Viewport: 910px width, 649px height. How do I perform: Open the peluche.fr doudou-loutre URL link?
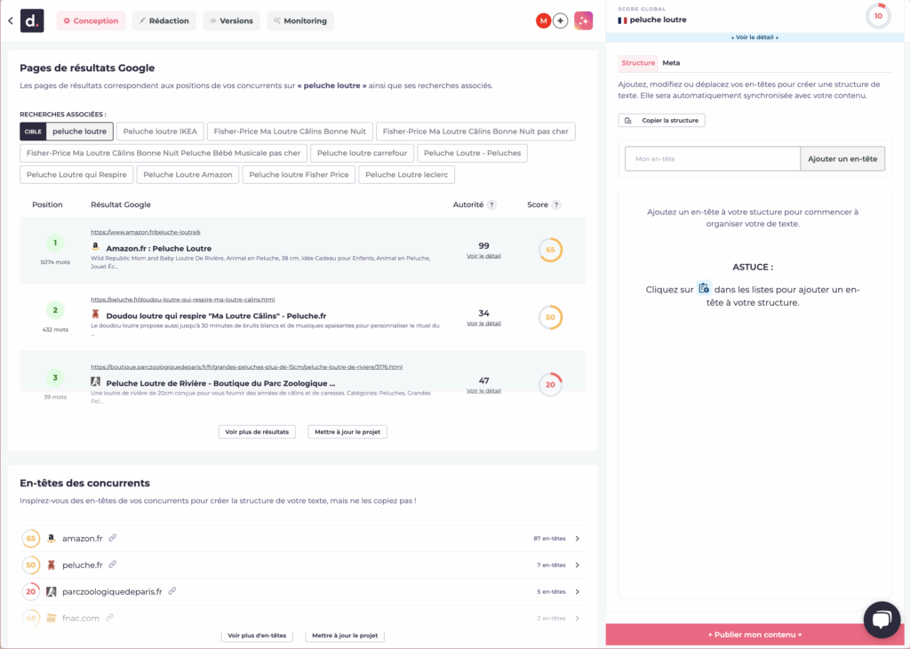[182, 300]
